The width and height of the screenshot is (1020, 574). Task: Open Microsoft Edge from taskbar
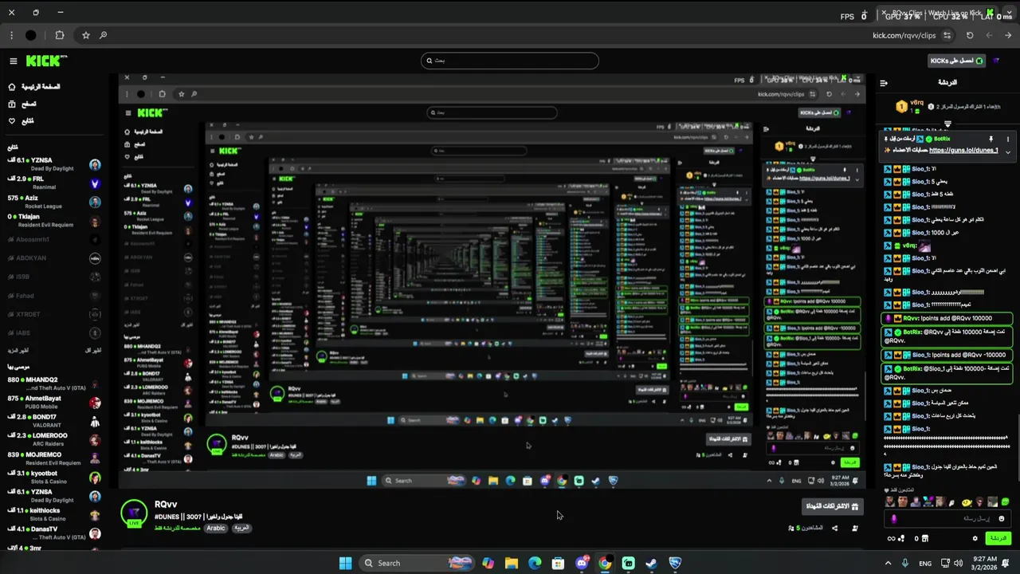[535, 563]
